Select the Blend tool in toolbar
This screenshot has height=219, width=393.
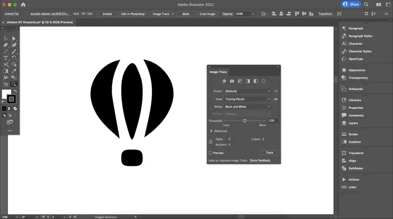(14, 78)
